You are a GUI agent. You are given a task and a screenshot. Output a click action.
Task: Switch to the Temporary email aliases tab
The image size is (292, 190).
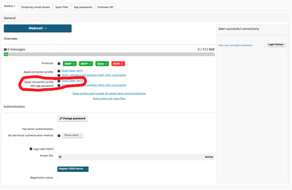coord(36,7)
